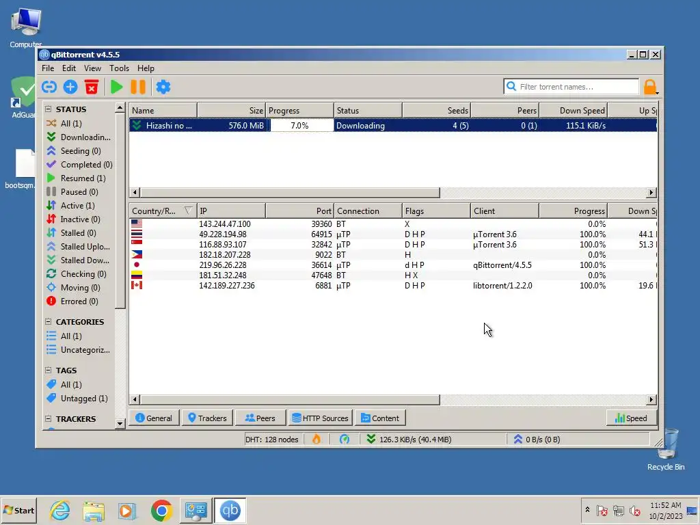Select the Stalled Downloading filter
This screenshot has height=525, width=700.
point(78,260)
